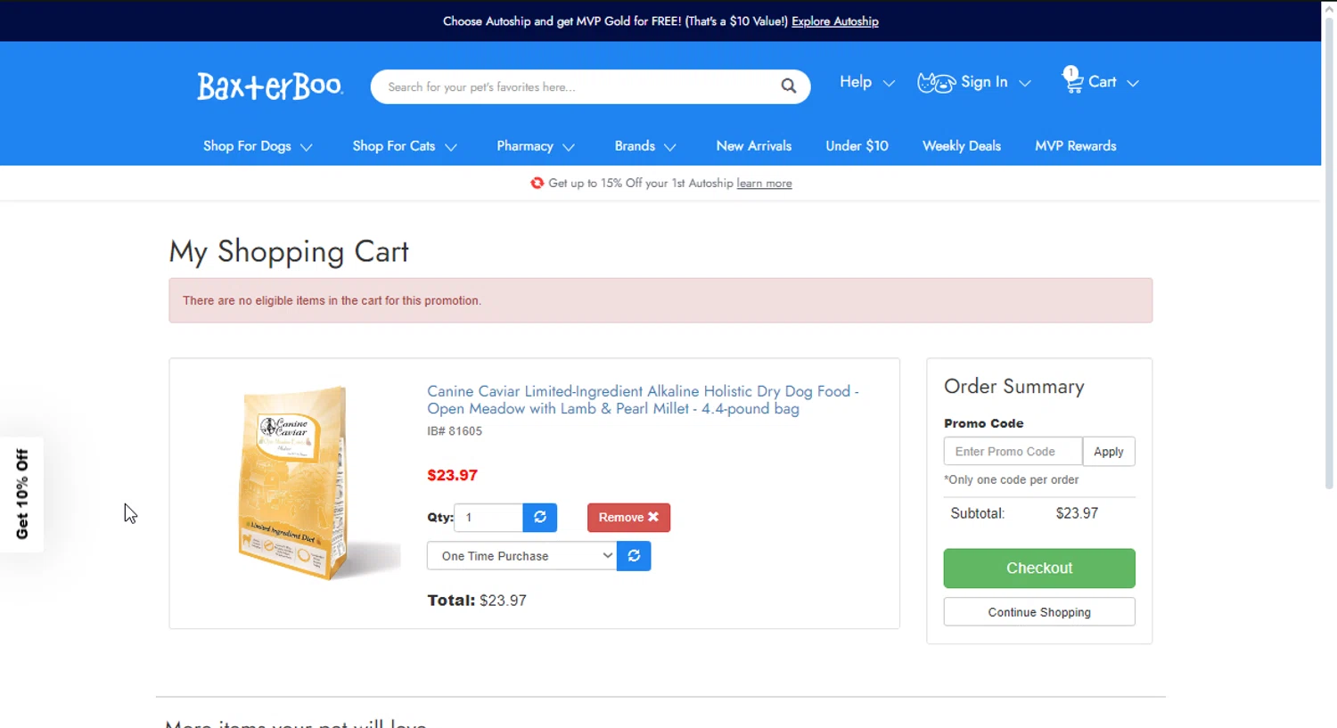Click the quantity refresh icon button
The image size is (1337, 728).
pos(539,518)
